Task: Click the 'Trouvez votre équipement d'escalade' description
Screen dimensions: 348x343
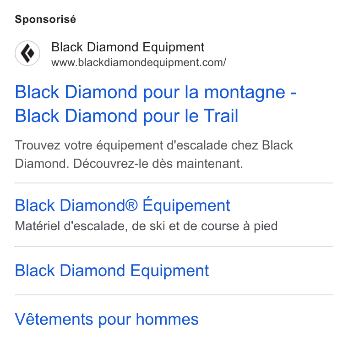Action: (x=154, y=155)
